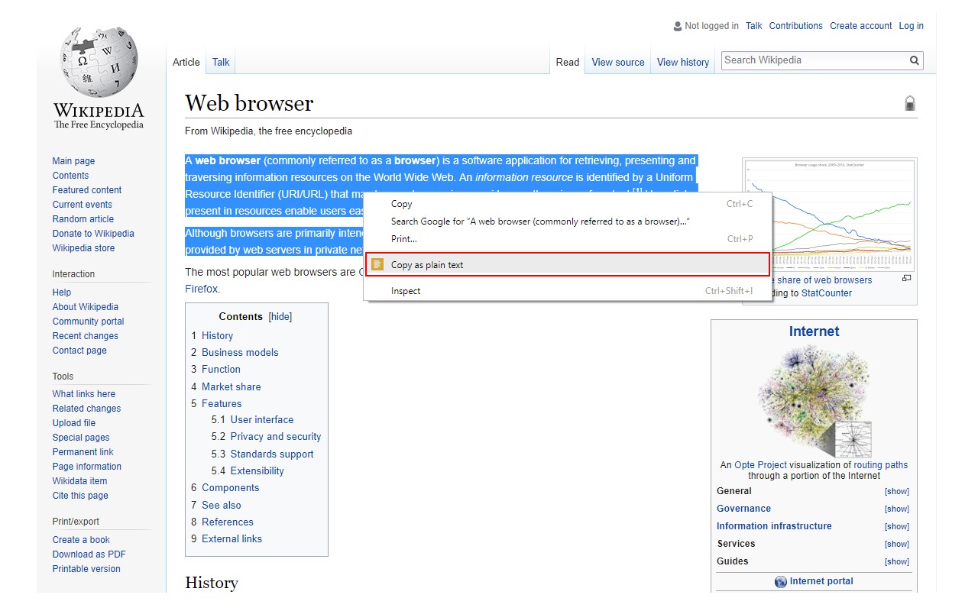
Task: Expand the Guides section
Action: pos(897,562)
